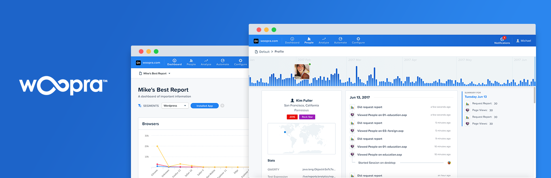
Task: Click icon beside Viewed People on 03--foreign.oap
Action: pyautogui.click(x=352, y=131)
